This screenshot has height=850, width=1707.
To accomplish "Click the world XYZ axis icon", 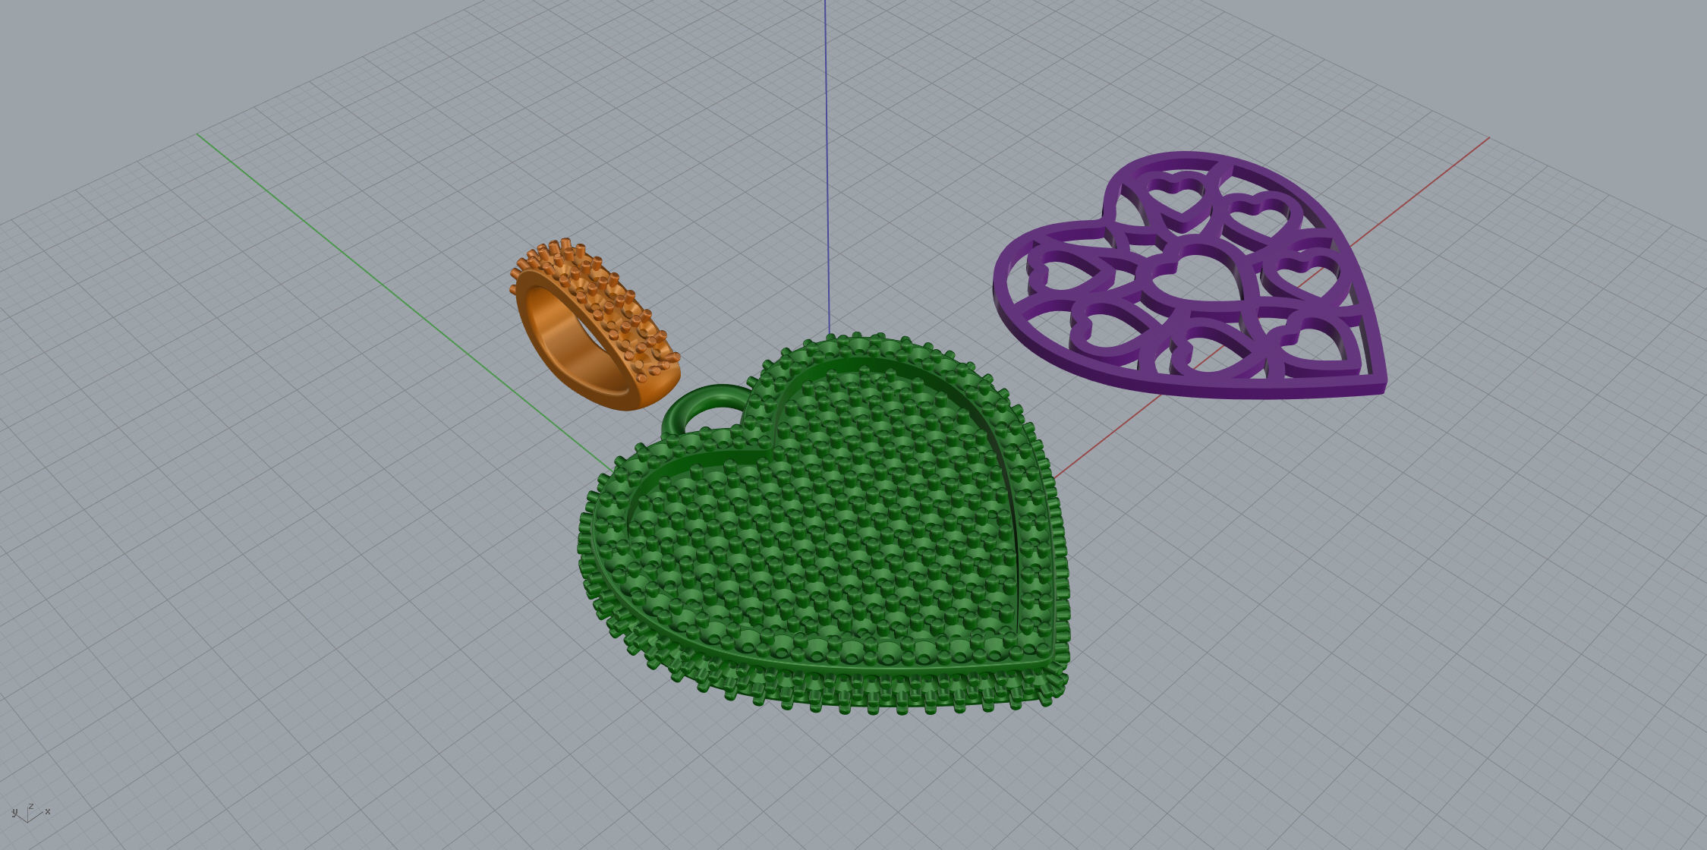I will point(30,813).
